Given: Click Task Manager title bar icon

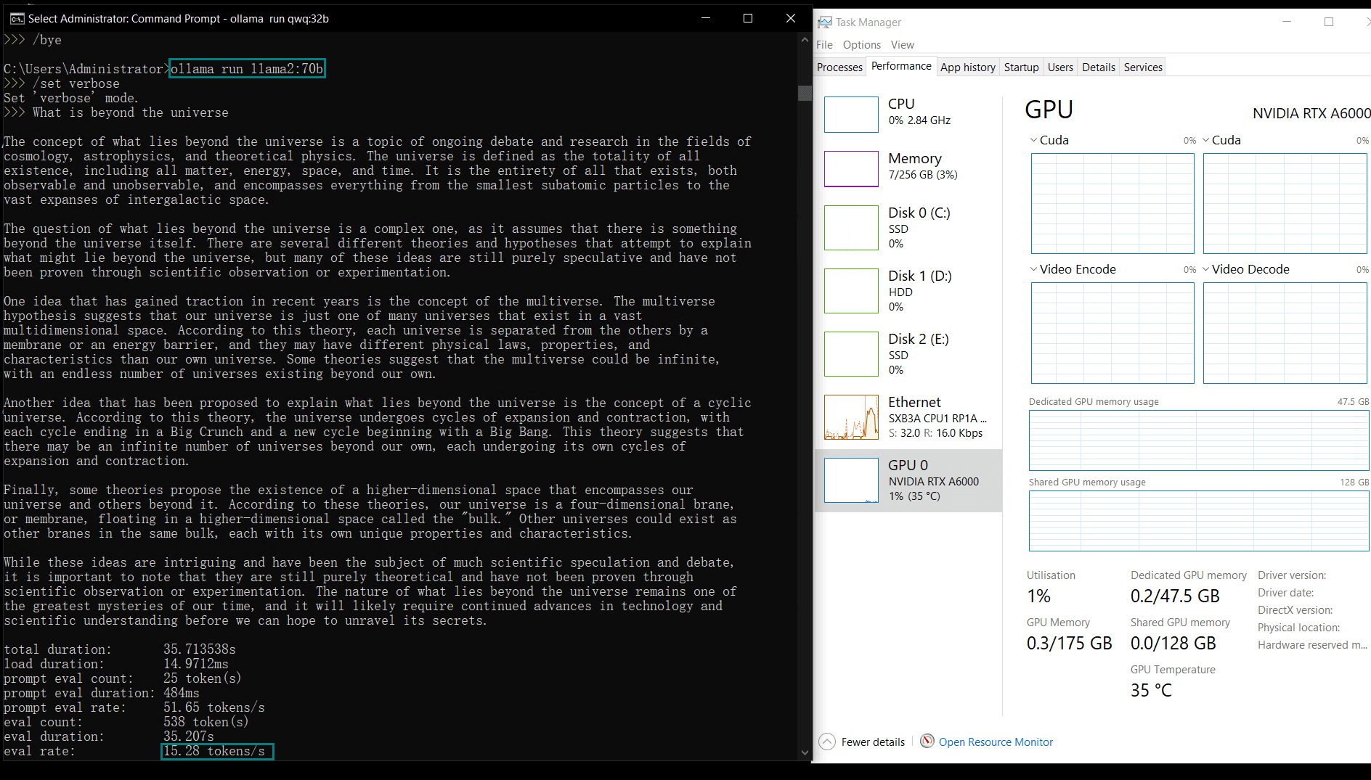Looking at the screenshot, I should pyautogui.click(x=825, y=22).
